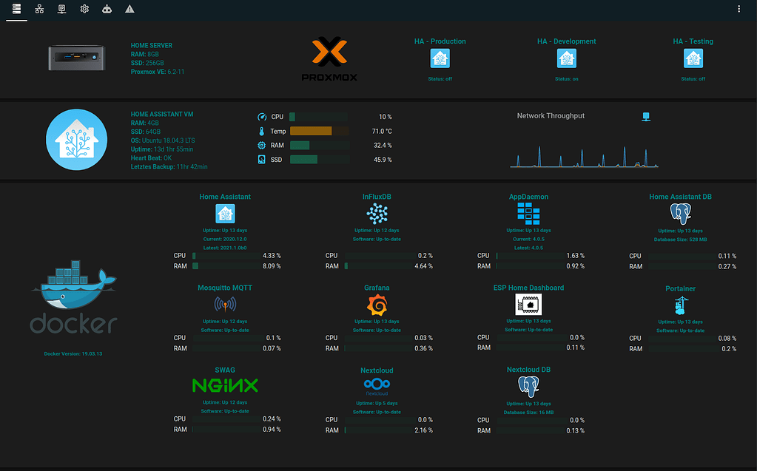Image resolution: width=757 pixels, height=471 pixels.
Task: Open settings via the gear icon
Action: tap(84, 9)
